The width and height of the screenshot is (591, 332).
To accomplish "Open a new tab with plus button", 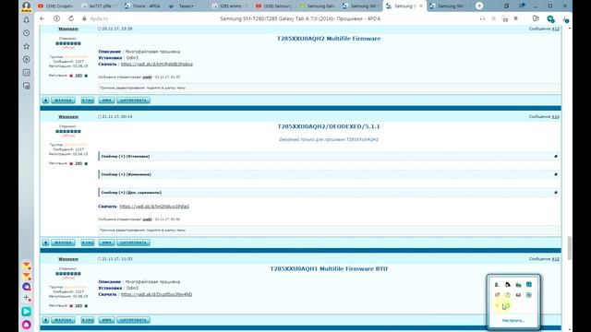I will [x=479, y=6].
